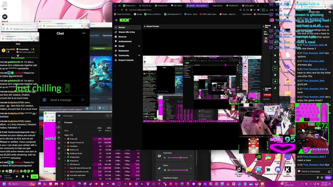
Task: Open Startup apps in Task Manager sidebar
Action: tap(59, 143)
